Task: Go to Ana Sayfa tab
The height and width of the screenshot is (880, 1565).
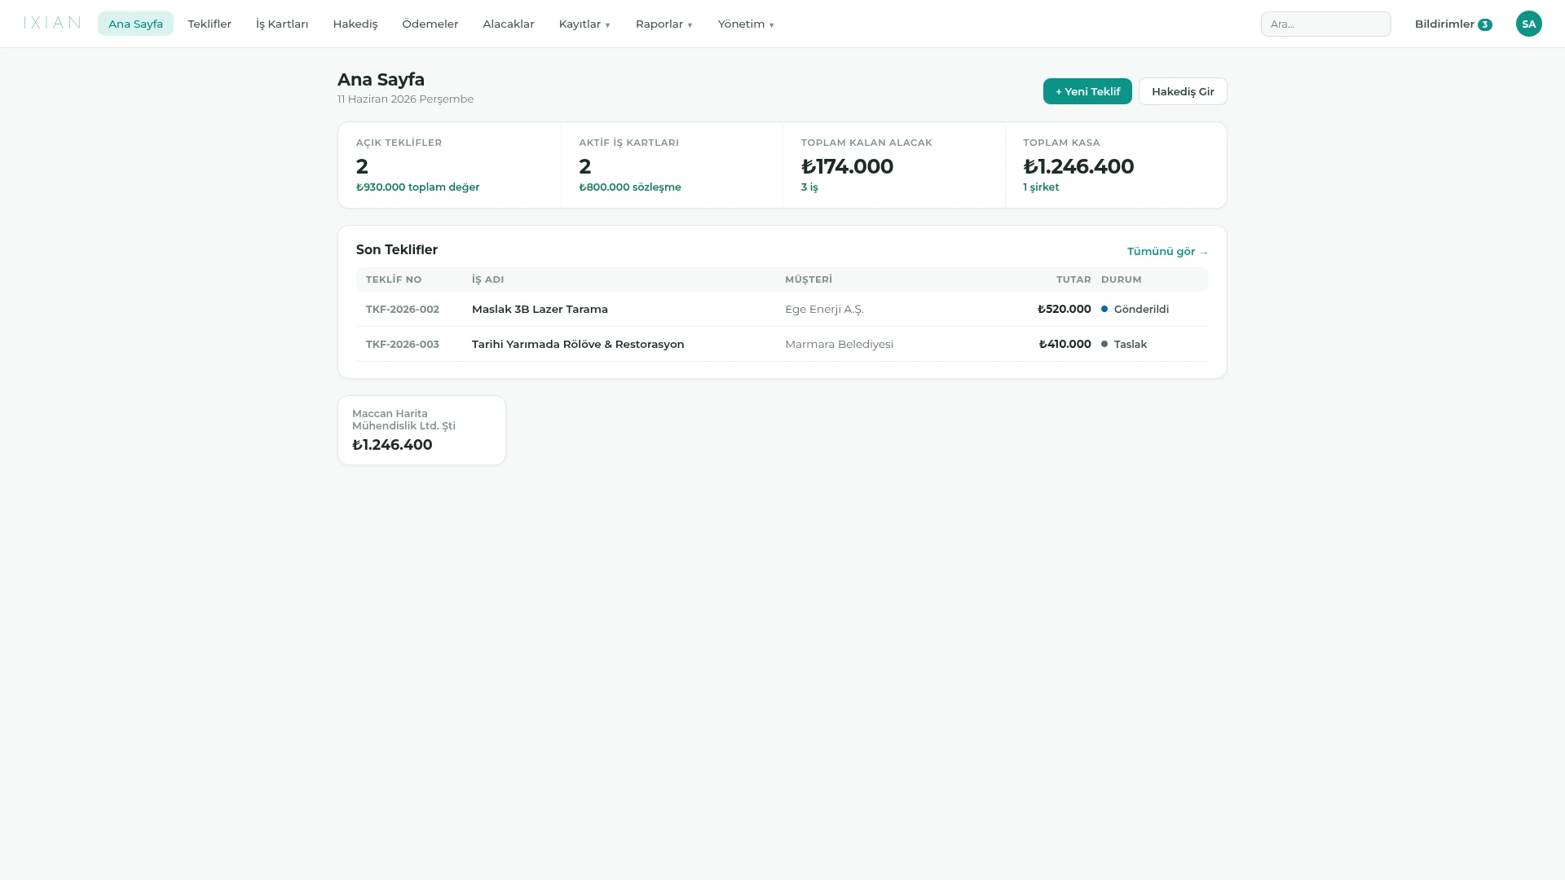Action: pos(135,24)
